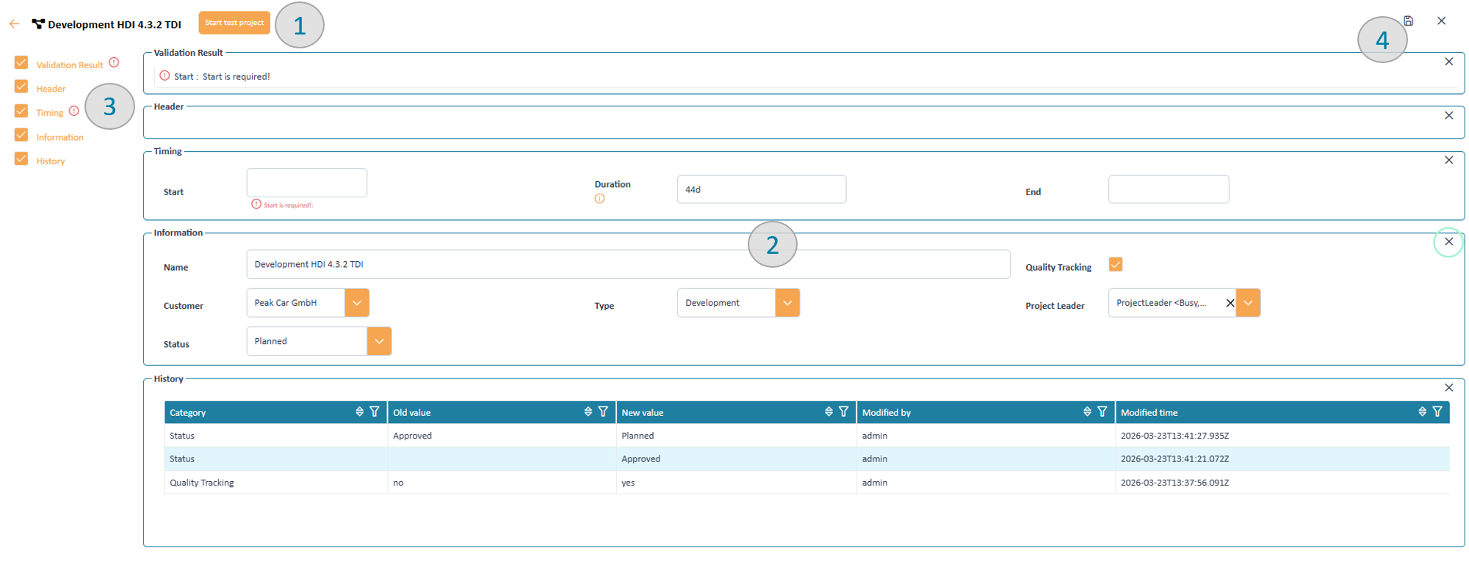Toggle the Timing section checkbox

click(21, 111)
